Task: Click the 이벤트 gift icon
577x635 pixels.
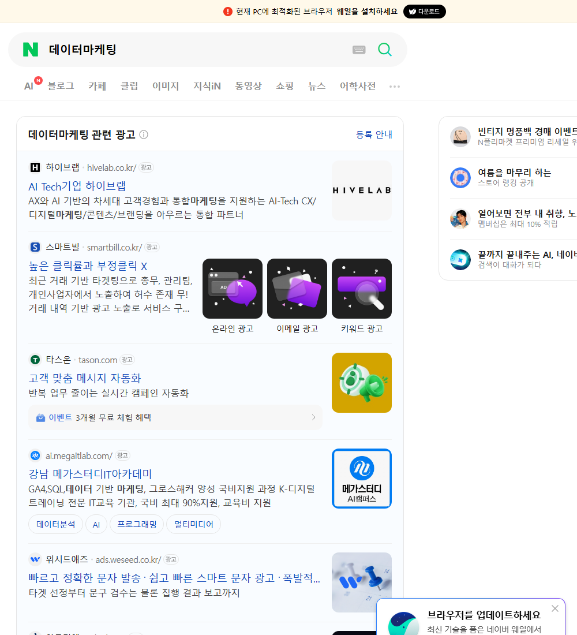Action: [40, 417]
